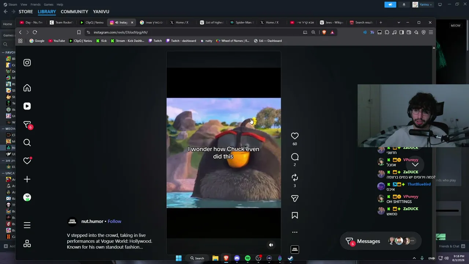Viewport: 469px width, 264px height.
Task: Open the reel's three-dot options menu
Action: (x=295, y=232)
